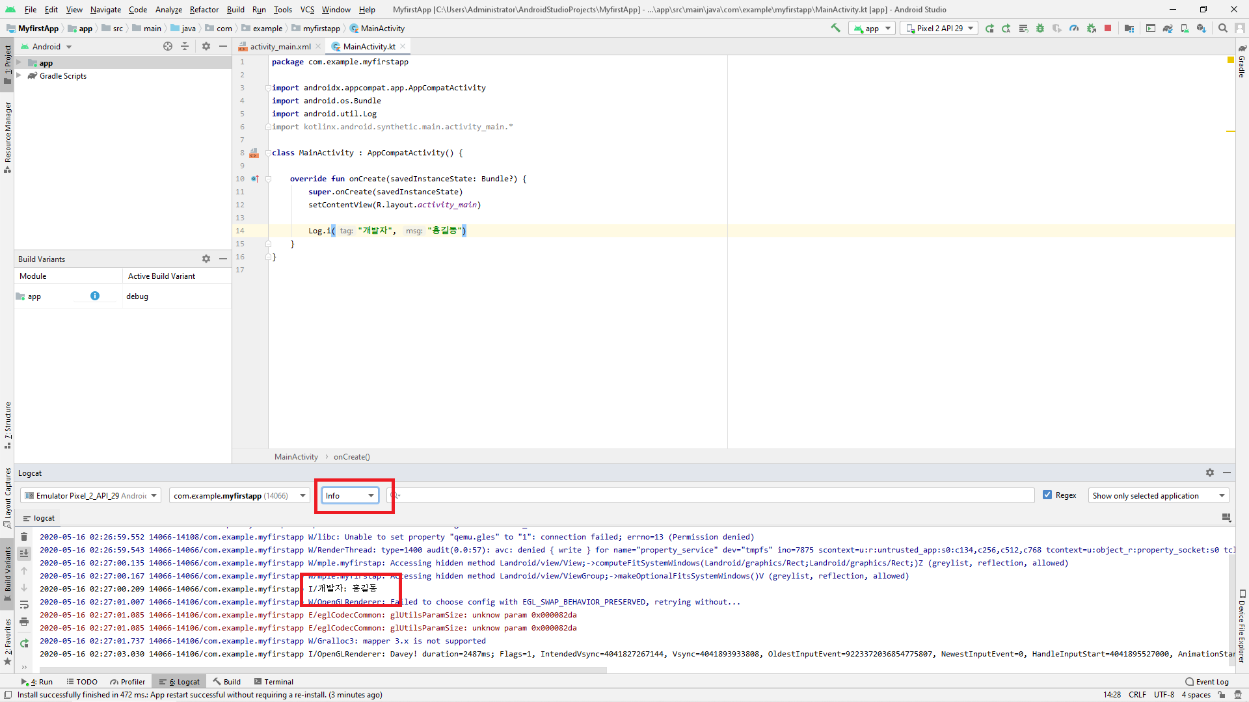The height and width of the screenshot is (702, 1249).
Task: Open the Terminal tool window button
Action: click(x=273, y=682)
